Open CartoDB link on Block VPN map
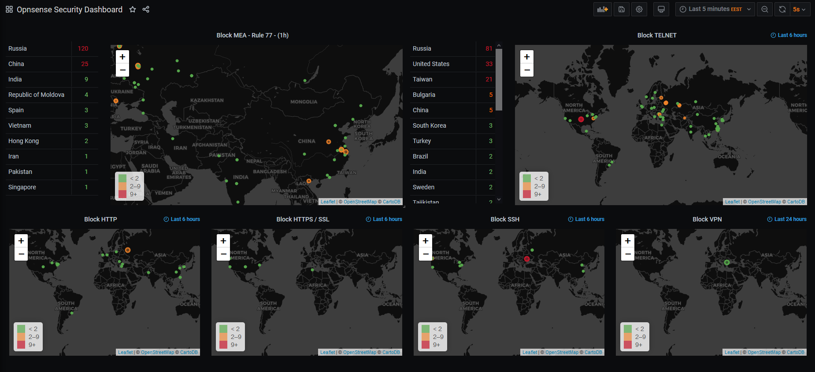815x372 pixels. point(796,352)
